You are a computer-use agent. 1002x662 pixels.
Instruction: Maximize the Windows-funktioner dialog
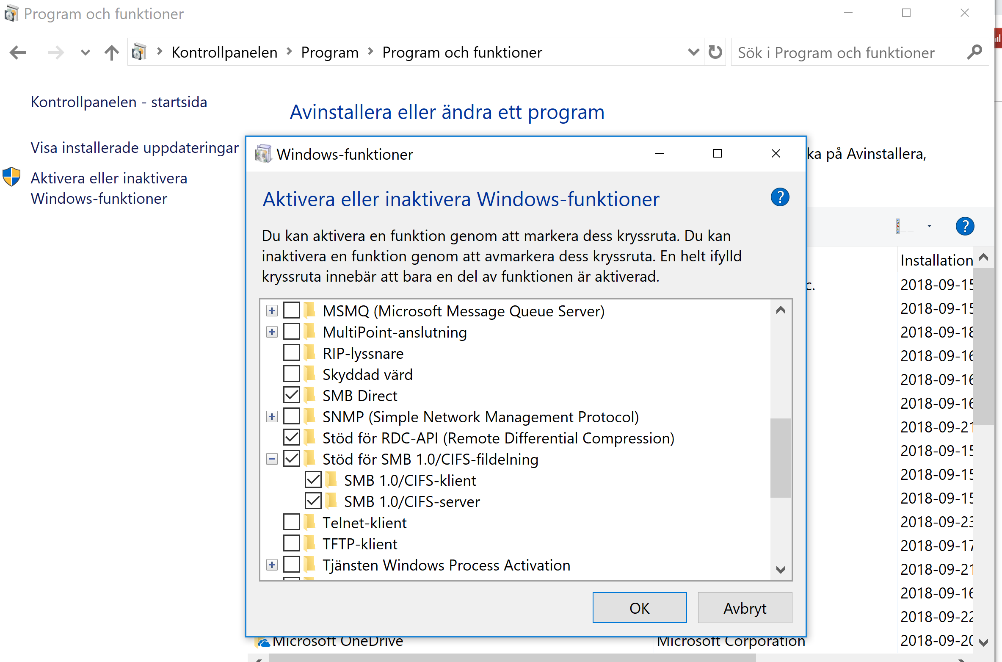718,153
